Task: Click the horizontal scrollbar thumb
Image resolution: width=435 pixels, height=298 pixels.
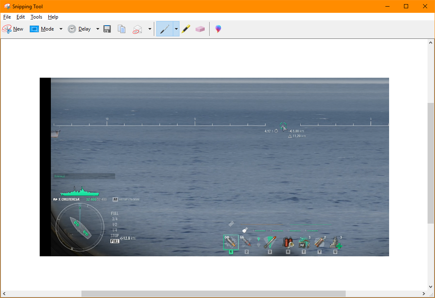Action: click(213, 293)
